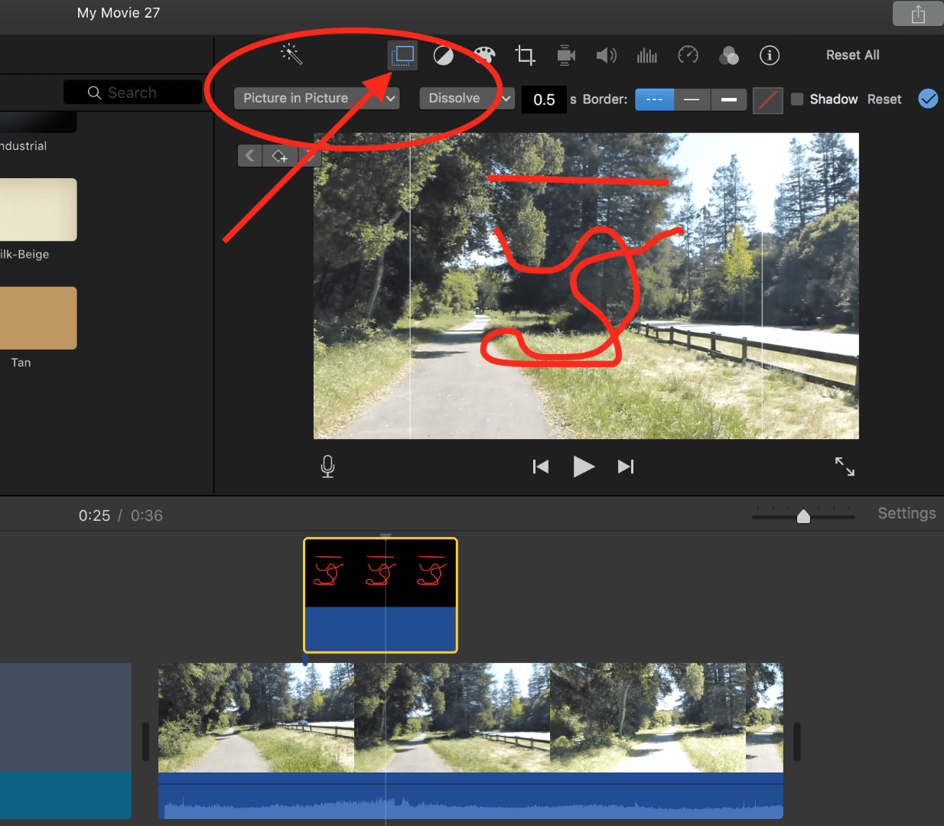Enable the Shadow checkbox
Image resolution: width=944 pixels, height=826 pixels.
[x=796, y=99]
